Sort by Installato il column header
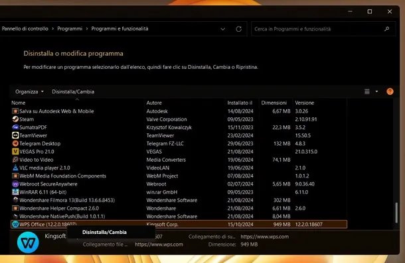Image resolution: width=405 pixels, height=263 pixels. (x=240, y=103)
